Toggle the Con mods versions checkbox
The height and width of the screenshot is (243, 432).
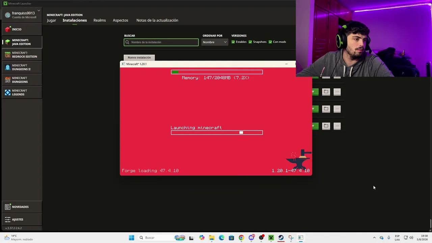[x=270, y=42]
